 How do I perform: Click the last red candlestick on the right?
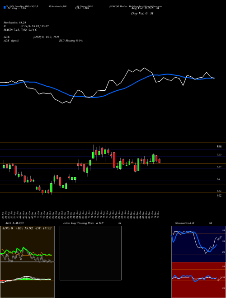click(159, 161)
